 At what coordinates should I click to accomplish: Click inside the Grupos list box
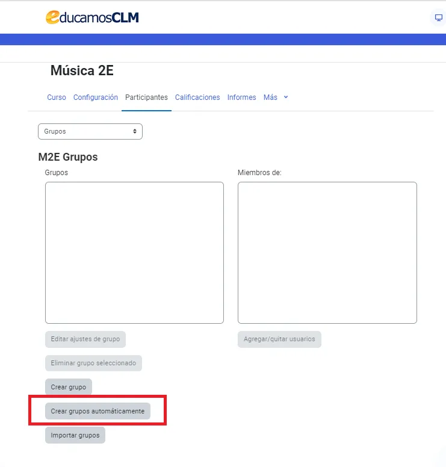(134, 253)
